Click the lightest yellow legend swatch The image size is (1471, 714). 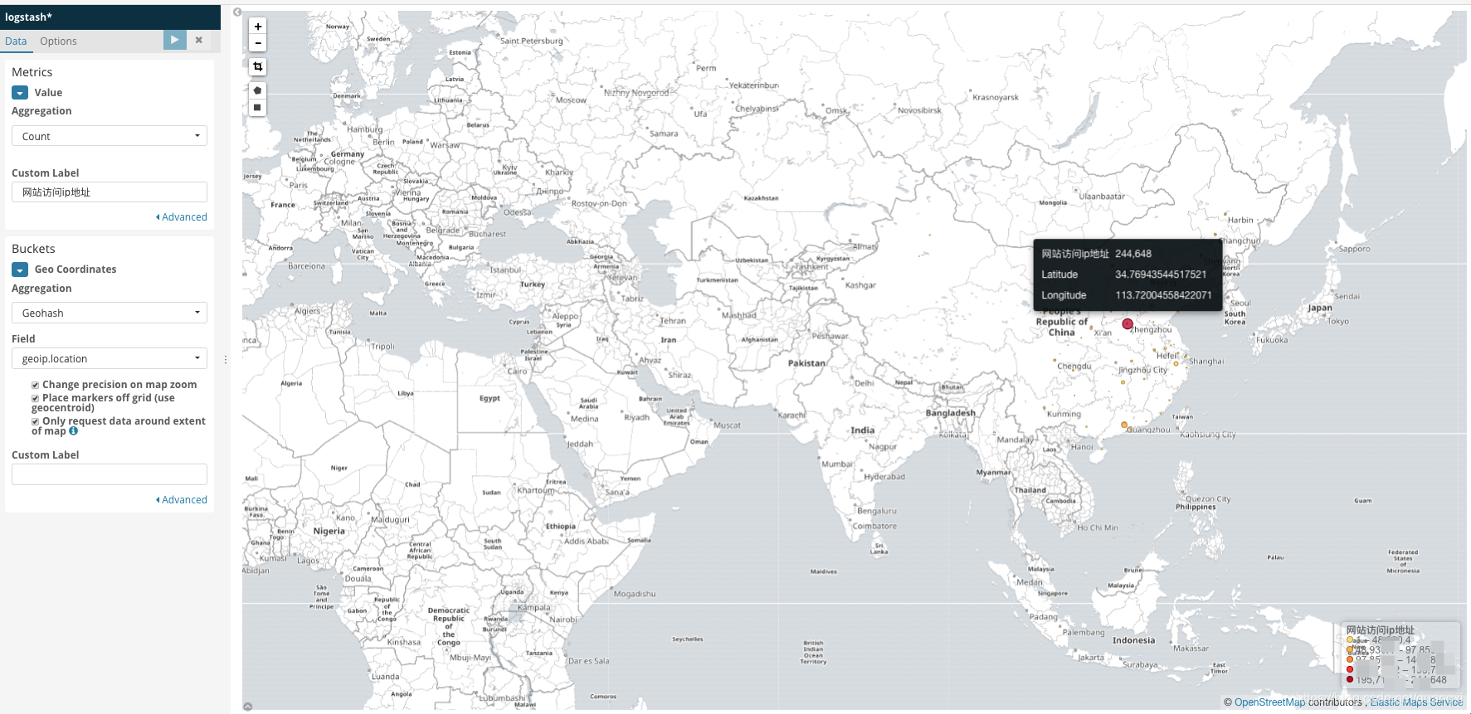1350,639
